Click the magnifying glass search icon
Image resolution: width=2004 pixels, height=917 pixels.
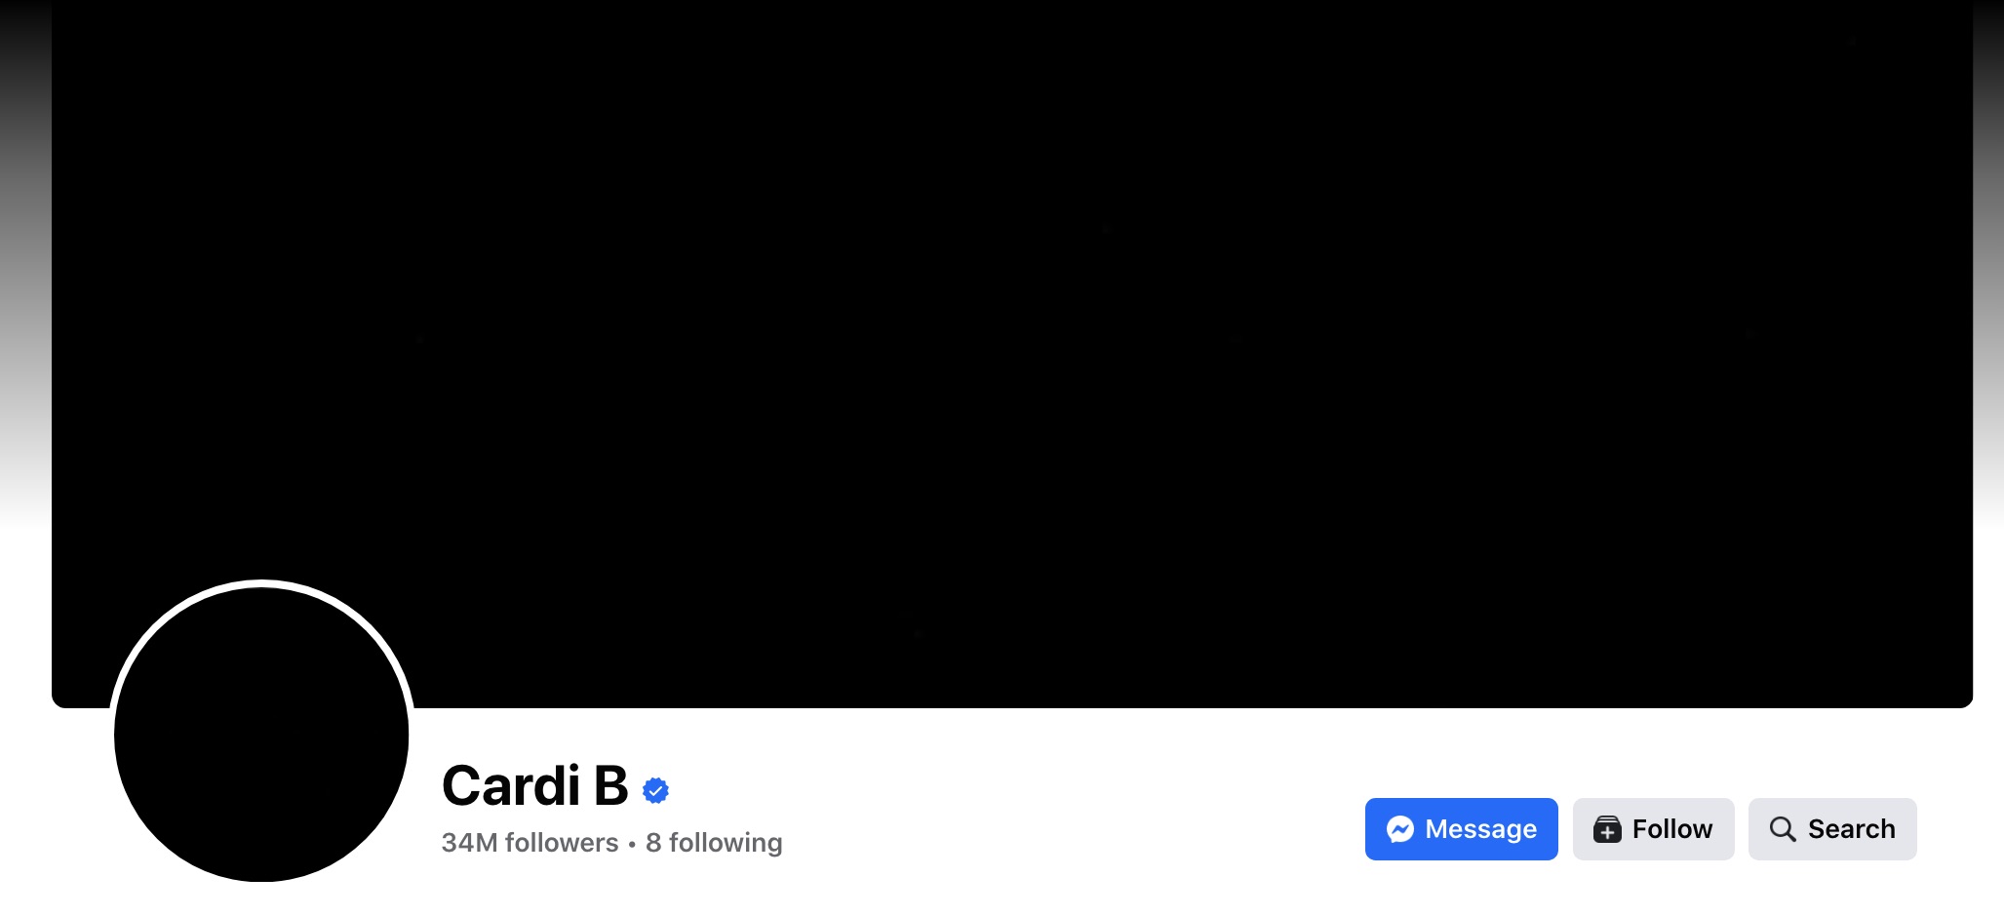pyautogui.click(x=1783, y=829)
